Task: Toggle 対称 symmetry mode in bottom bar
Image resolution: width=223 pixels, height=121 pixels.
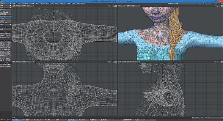Action: (61, 120)
